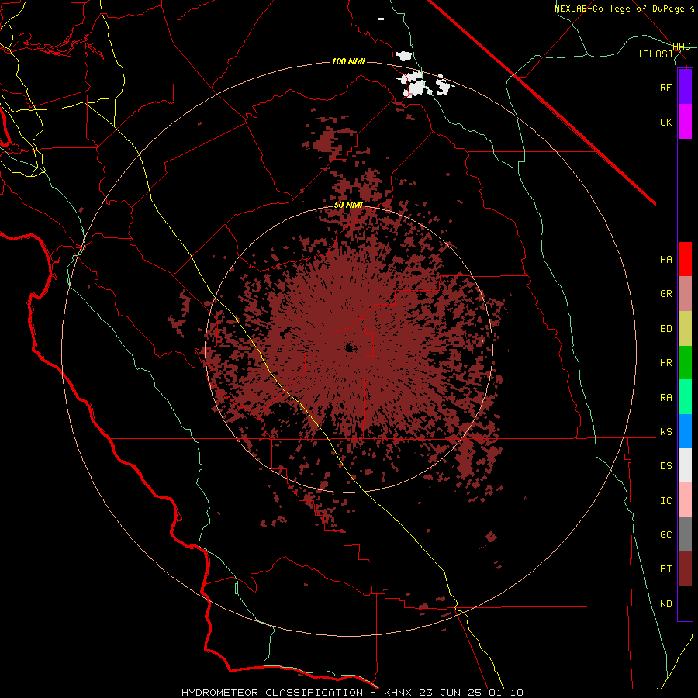Click the HR legend label
Viewport: 698px width, 698px height.
[665, 363]
